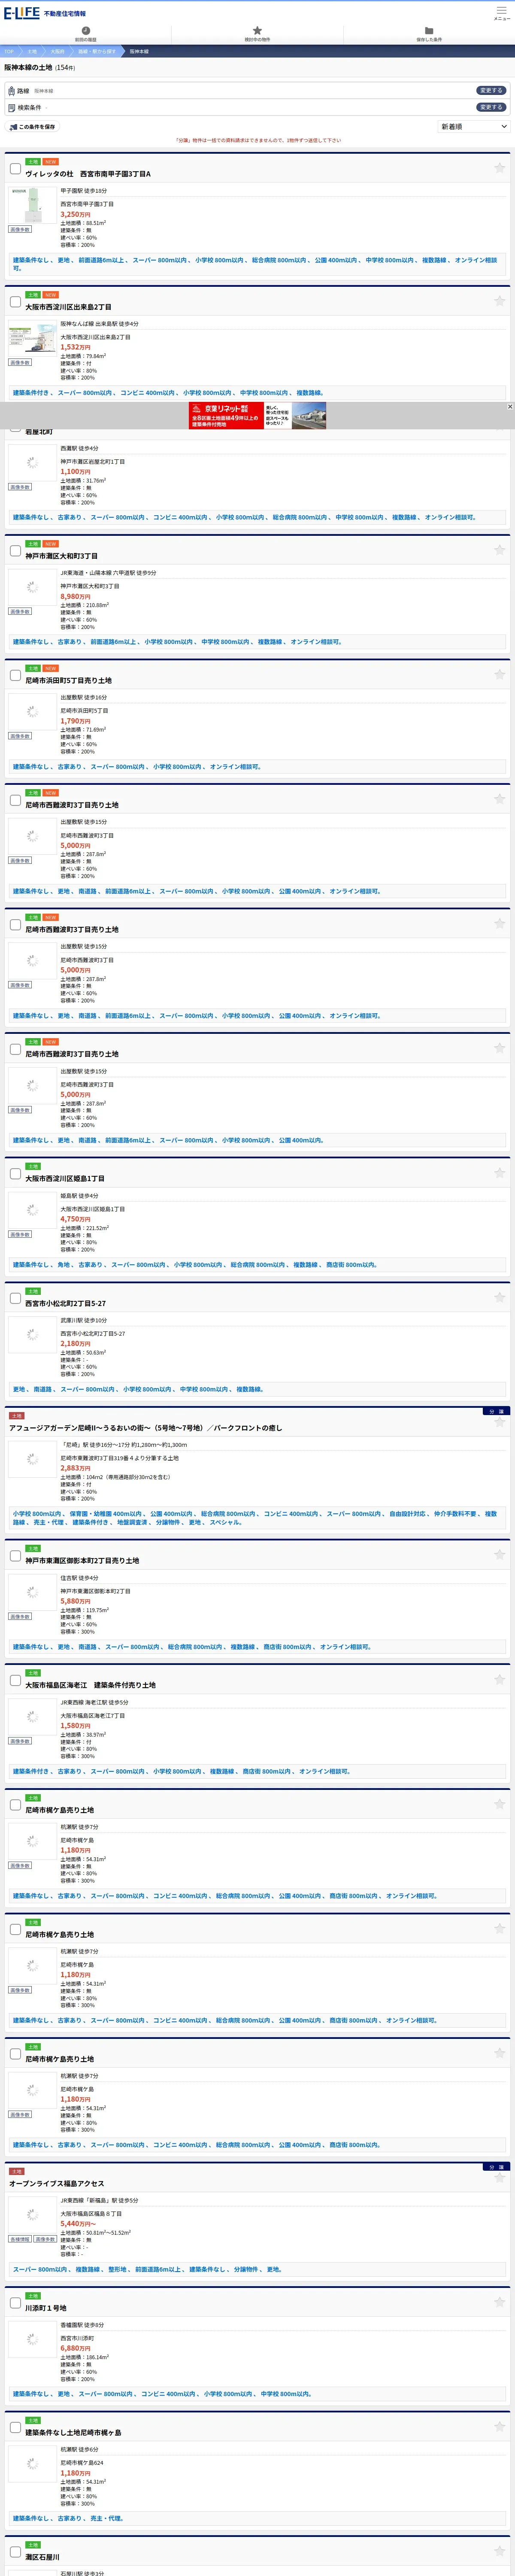Viewport: 515px width, 2576px height.
Task: Click 3,250万円 price of ヴィレッタの杜
Action: (x=75, y=214)
